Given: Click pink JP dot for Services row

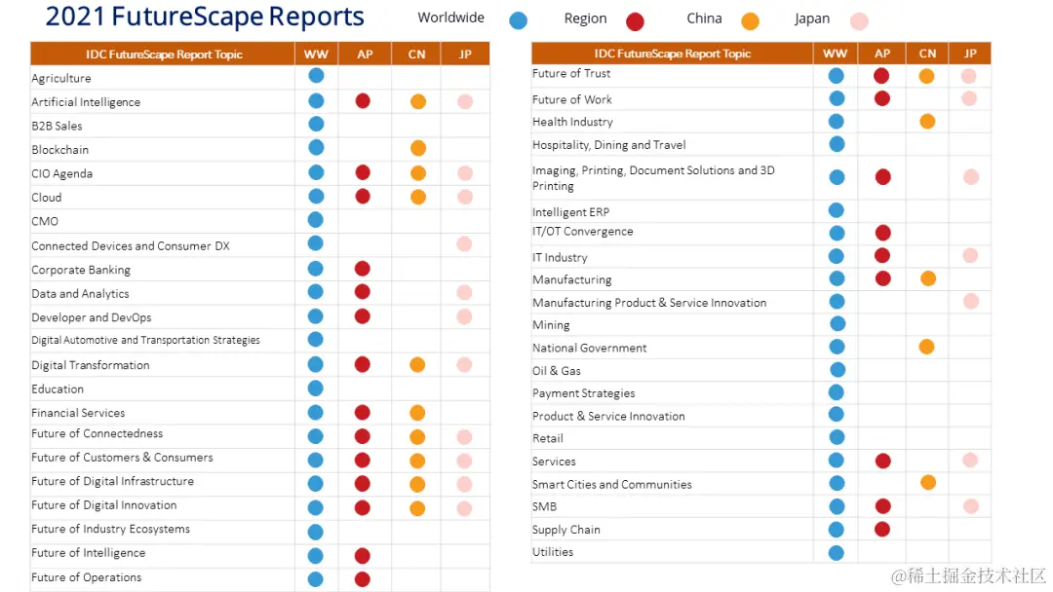Looking at the screenshot, I should coord(970,460).
